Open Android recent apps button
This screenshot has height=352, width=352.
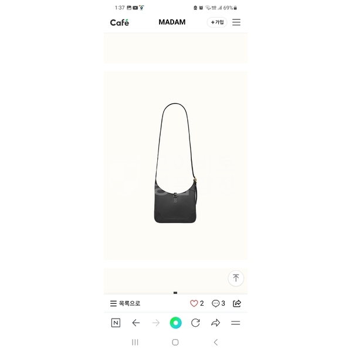coord(135,343)
